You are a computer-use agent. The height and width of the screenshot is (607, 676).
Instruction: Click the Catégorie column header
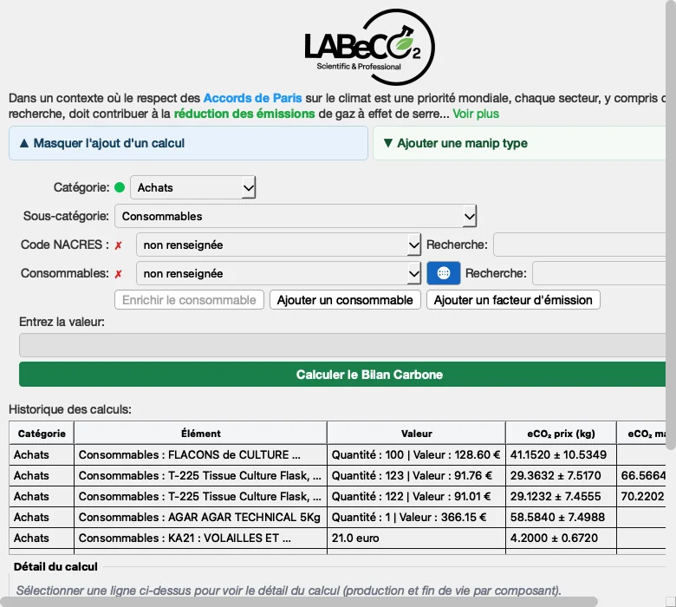pos(42,434)
